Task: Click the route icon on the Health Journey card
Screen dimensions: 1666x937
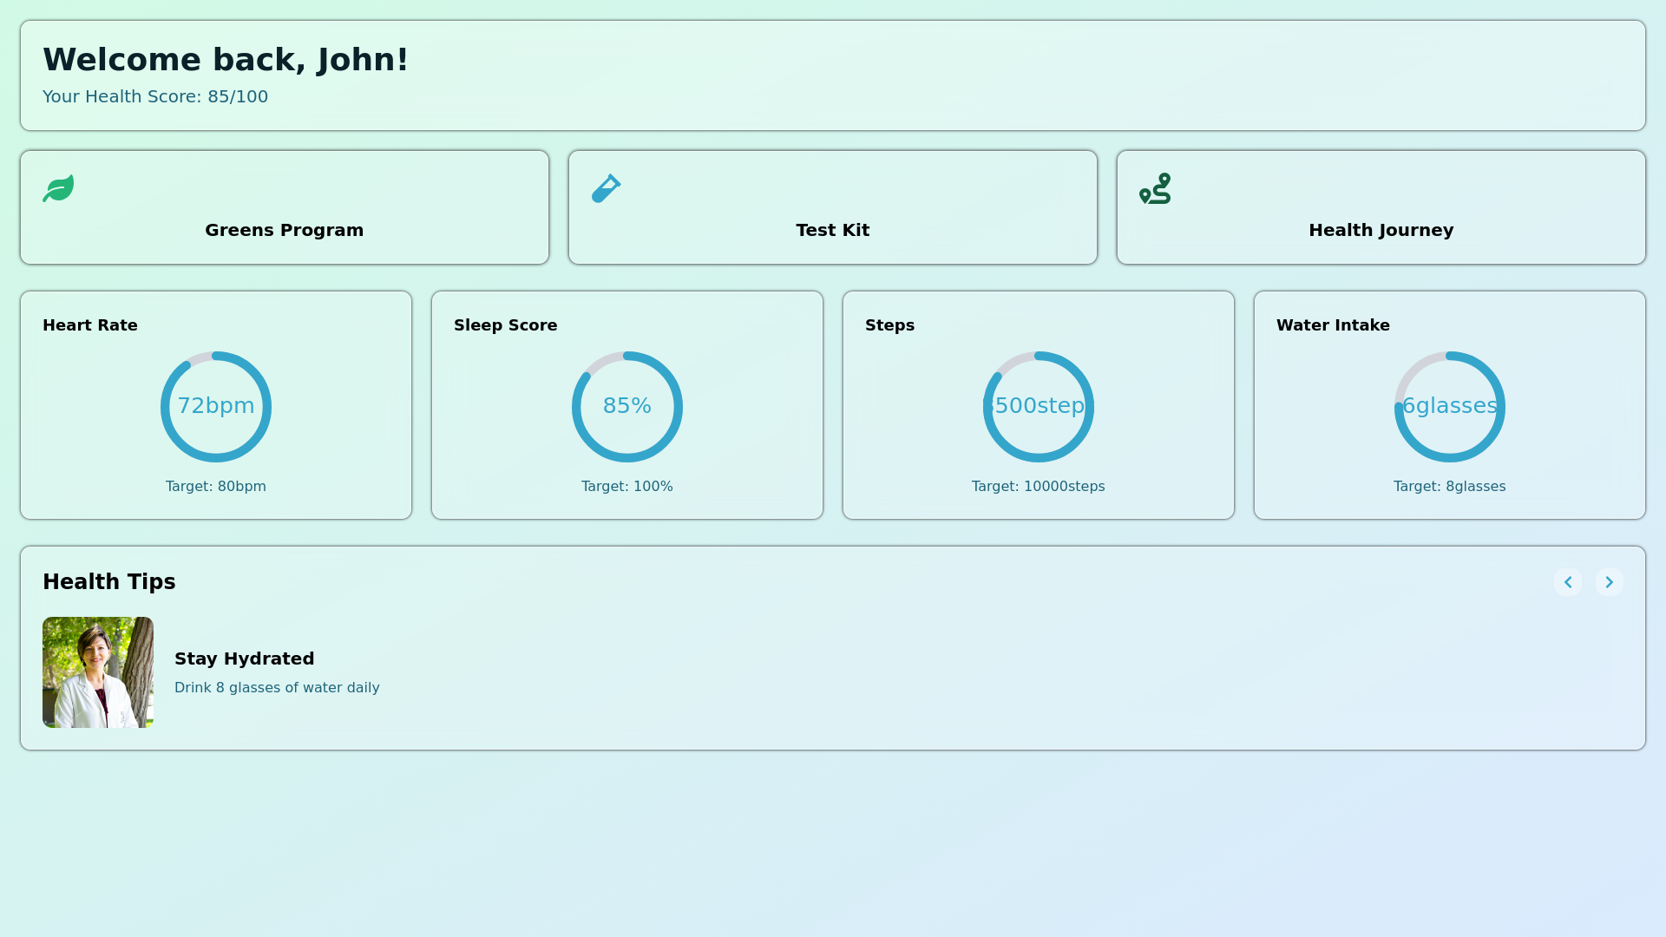Action: 1155,187
